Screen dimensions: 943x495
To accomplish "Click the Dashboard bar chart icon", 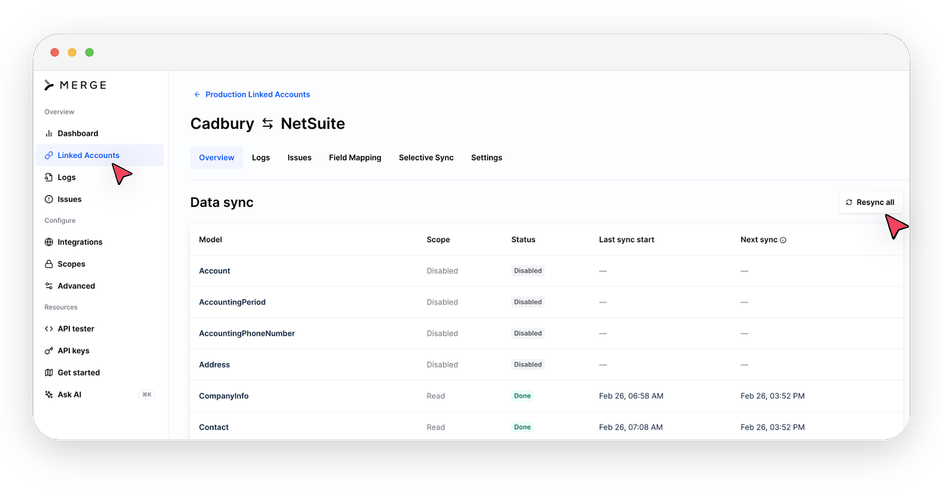I will (49, 133).
